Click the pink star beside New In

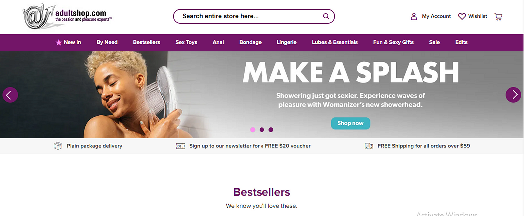59,42
